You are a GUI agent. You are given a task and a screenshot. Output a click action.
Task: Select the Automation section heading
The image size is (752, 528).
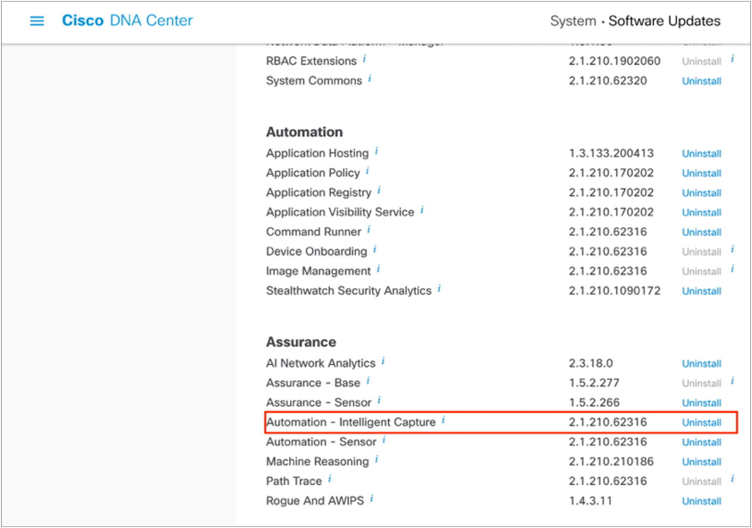click(x=304, y=132)
